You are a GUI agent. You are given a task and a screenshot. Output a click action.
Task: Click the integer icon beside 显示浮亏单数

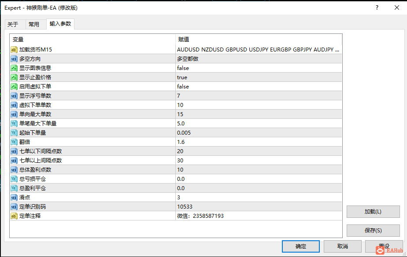point(14,96)
